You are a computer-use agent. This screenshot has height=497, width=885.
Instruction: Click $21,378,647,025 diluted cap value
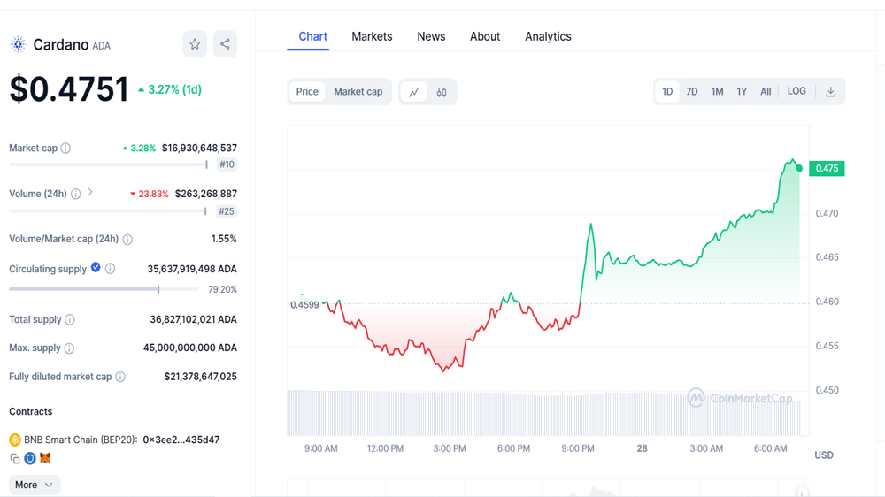pos(200,376)
